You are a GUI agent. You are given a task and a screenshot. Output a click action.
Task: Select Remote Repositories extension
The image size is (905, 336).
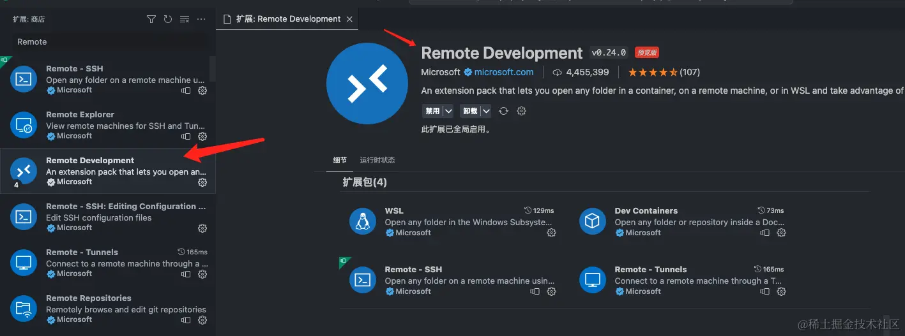[x=107, y=309]
